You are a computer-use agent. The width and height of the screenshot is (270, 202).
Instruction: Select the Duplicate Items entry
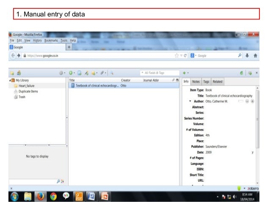click(x=28, y=91)
